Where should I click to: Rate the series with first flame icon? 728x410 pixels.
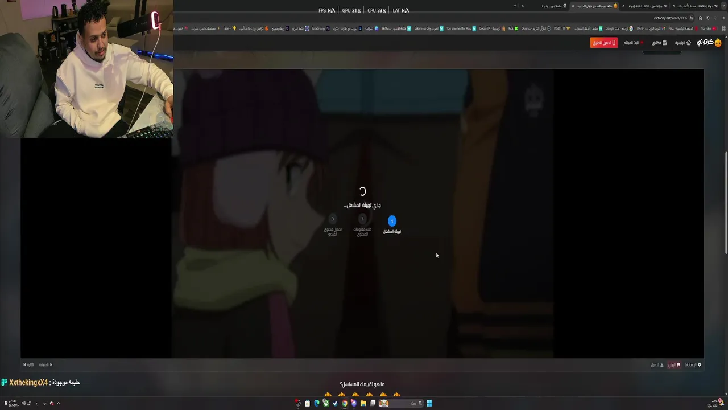coord(396,395)
